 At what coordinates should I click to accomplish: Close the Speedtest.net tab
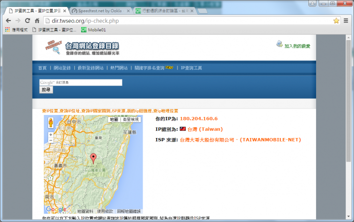(128, 11)
